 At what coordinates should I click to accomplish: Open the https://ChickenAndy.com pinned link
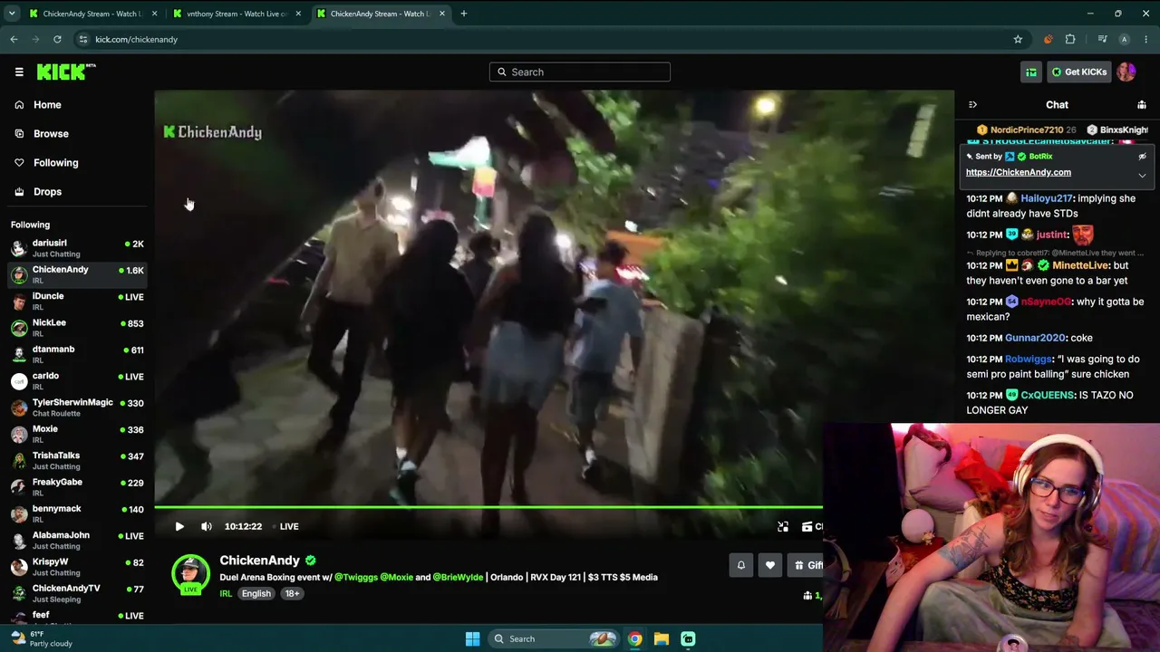pyautogui.click(x=1019, y=172)
